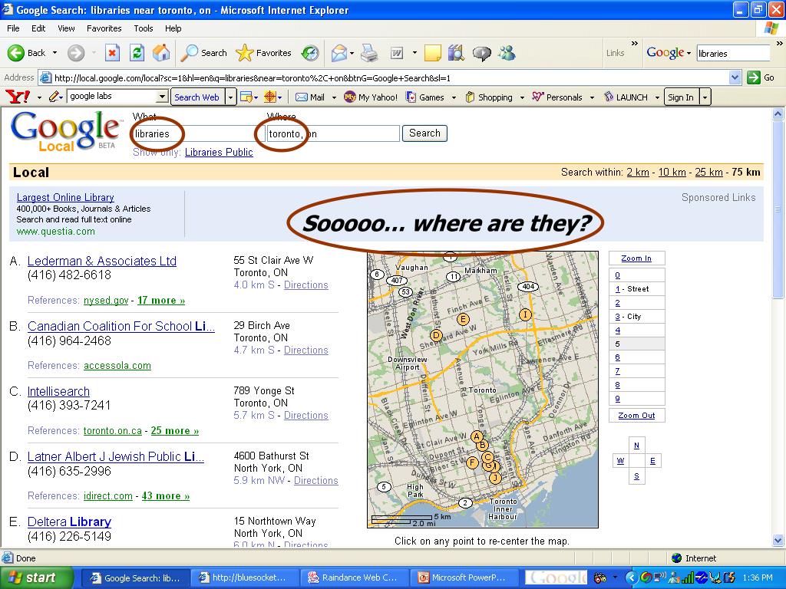
Task: Open the Favorites menu
Action: [104, 28]
